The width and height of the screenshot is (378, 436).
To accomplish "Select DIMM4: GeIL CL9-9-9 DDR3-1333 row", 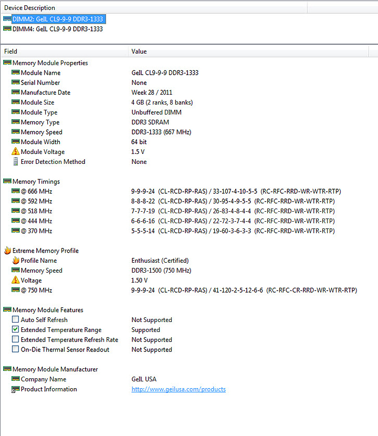I will point(58,29).
